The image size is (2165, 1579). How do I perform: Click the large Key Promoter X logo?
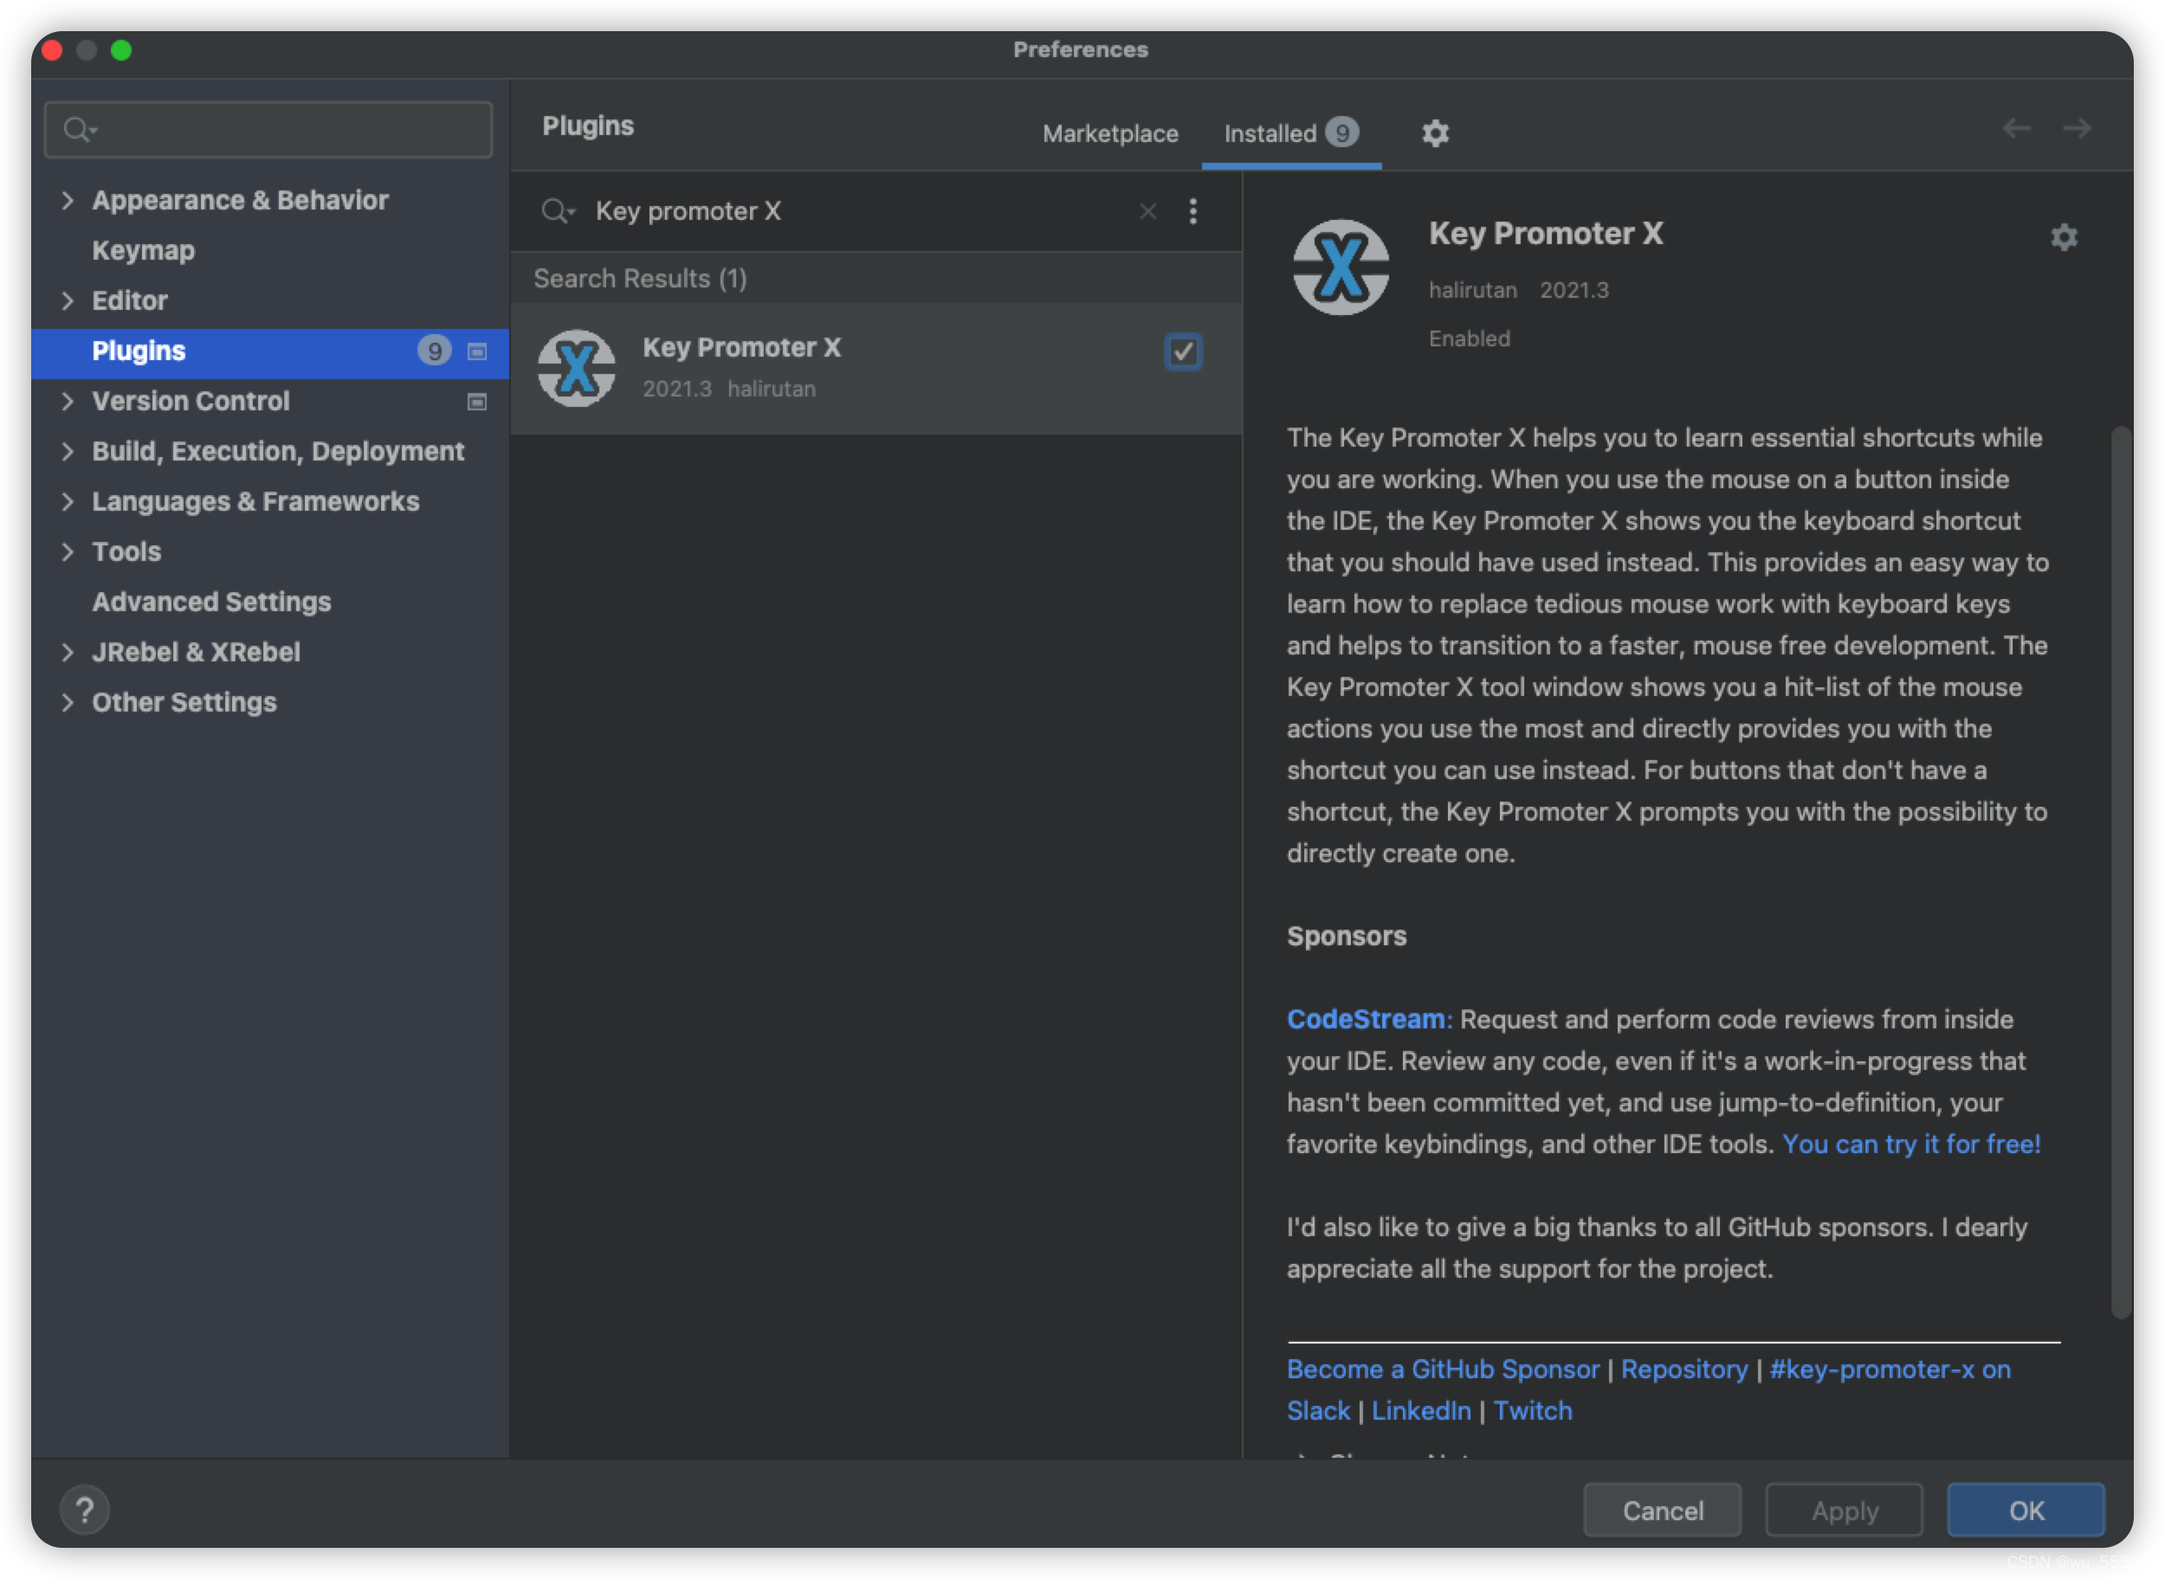coord(1340,267)
